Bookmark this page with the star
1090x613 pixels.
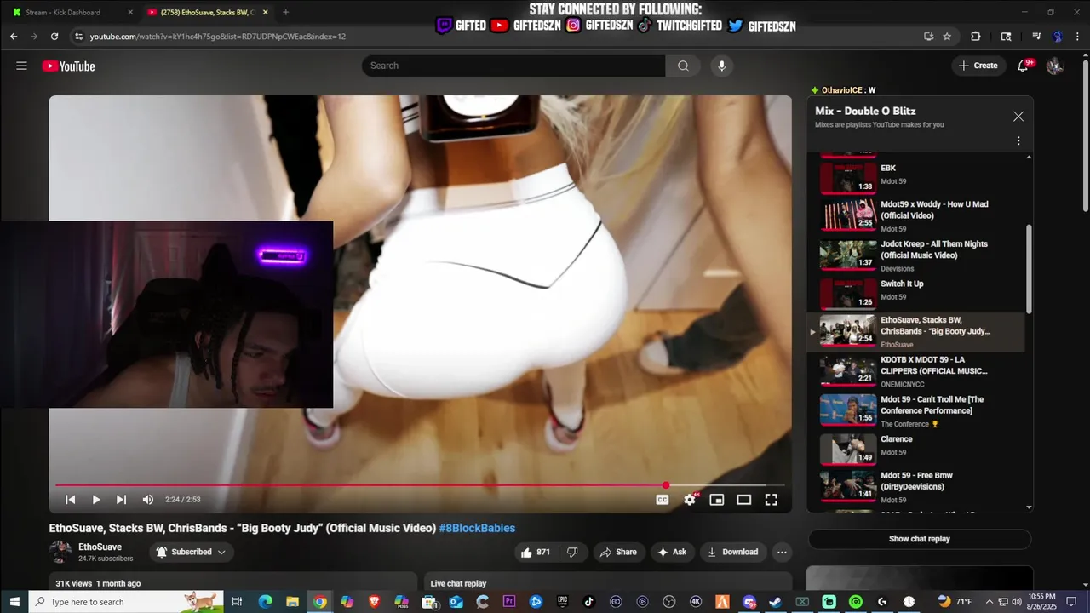(x=947, y=37)
